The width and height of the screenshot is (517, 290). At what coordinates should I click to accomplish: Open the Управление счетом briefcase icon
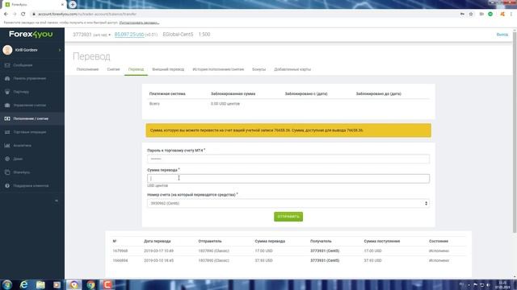(x=7, y=106)
